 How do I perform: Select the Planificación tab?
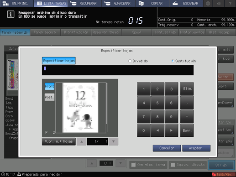(76, 32)
